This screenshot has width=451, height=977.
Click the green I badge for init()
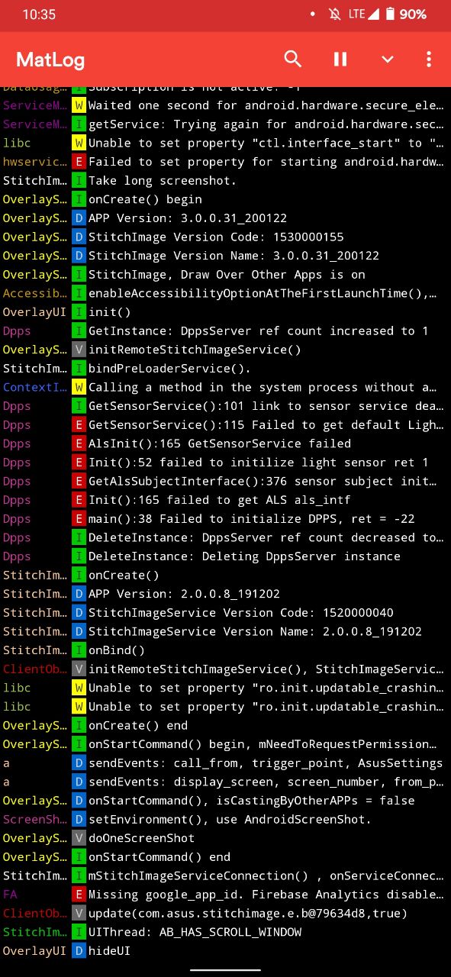[79, 312]
